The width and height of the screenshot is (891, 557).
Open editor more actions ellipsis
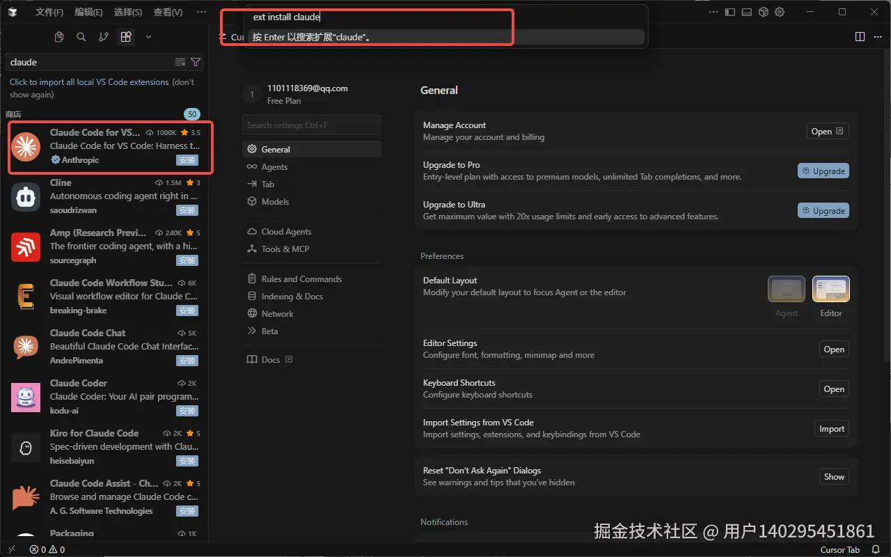click(876, 37)
